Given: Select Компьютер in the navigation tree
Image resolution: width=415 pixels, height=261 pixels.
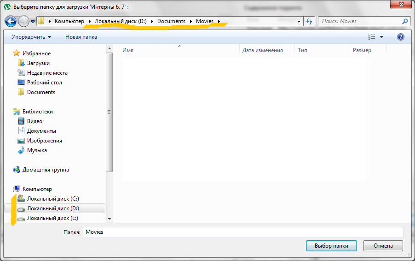Looking at the screenshot, I should click(x=37, y=189).
